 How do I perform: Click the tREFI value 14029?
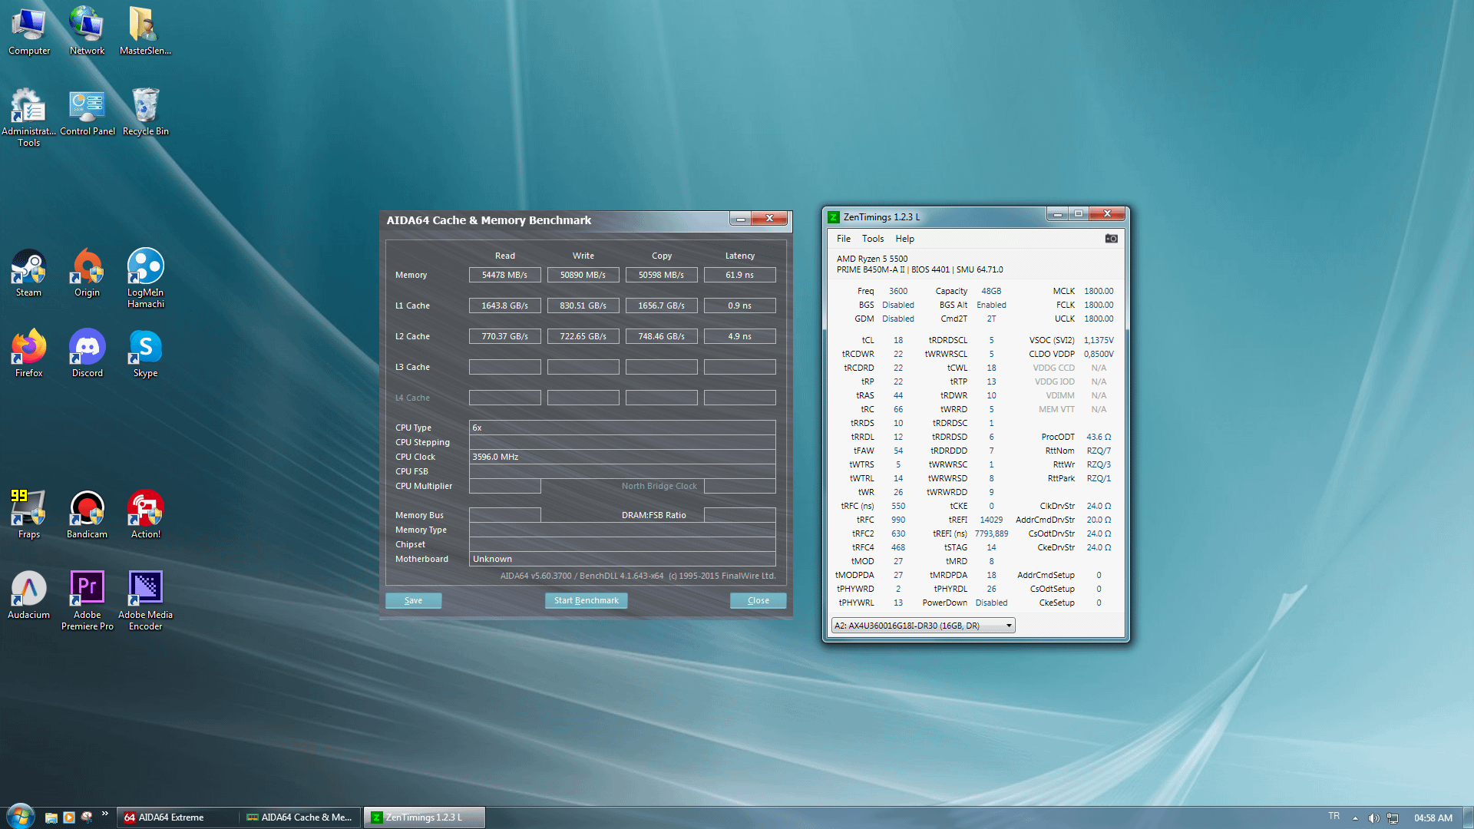pos(991,520)
